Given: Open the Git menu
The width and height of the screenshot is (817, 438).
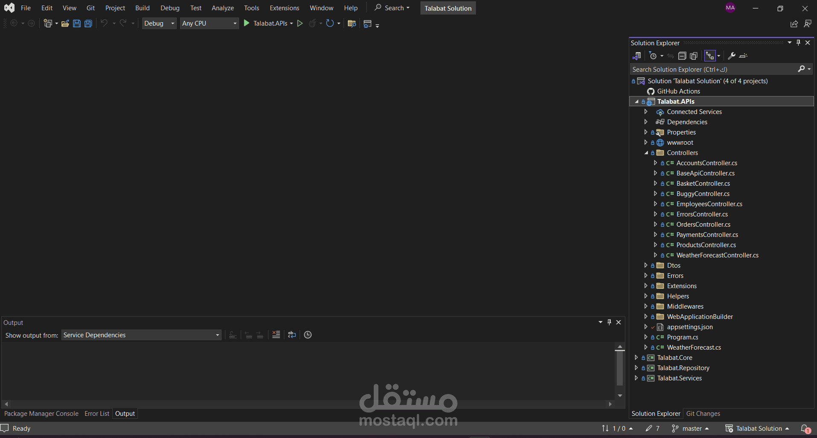Looking at the screenshot, I should pyautogui.click(x=90, y=8).
